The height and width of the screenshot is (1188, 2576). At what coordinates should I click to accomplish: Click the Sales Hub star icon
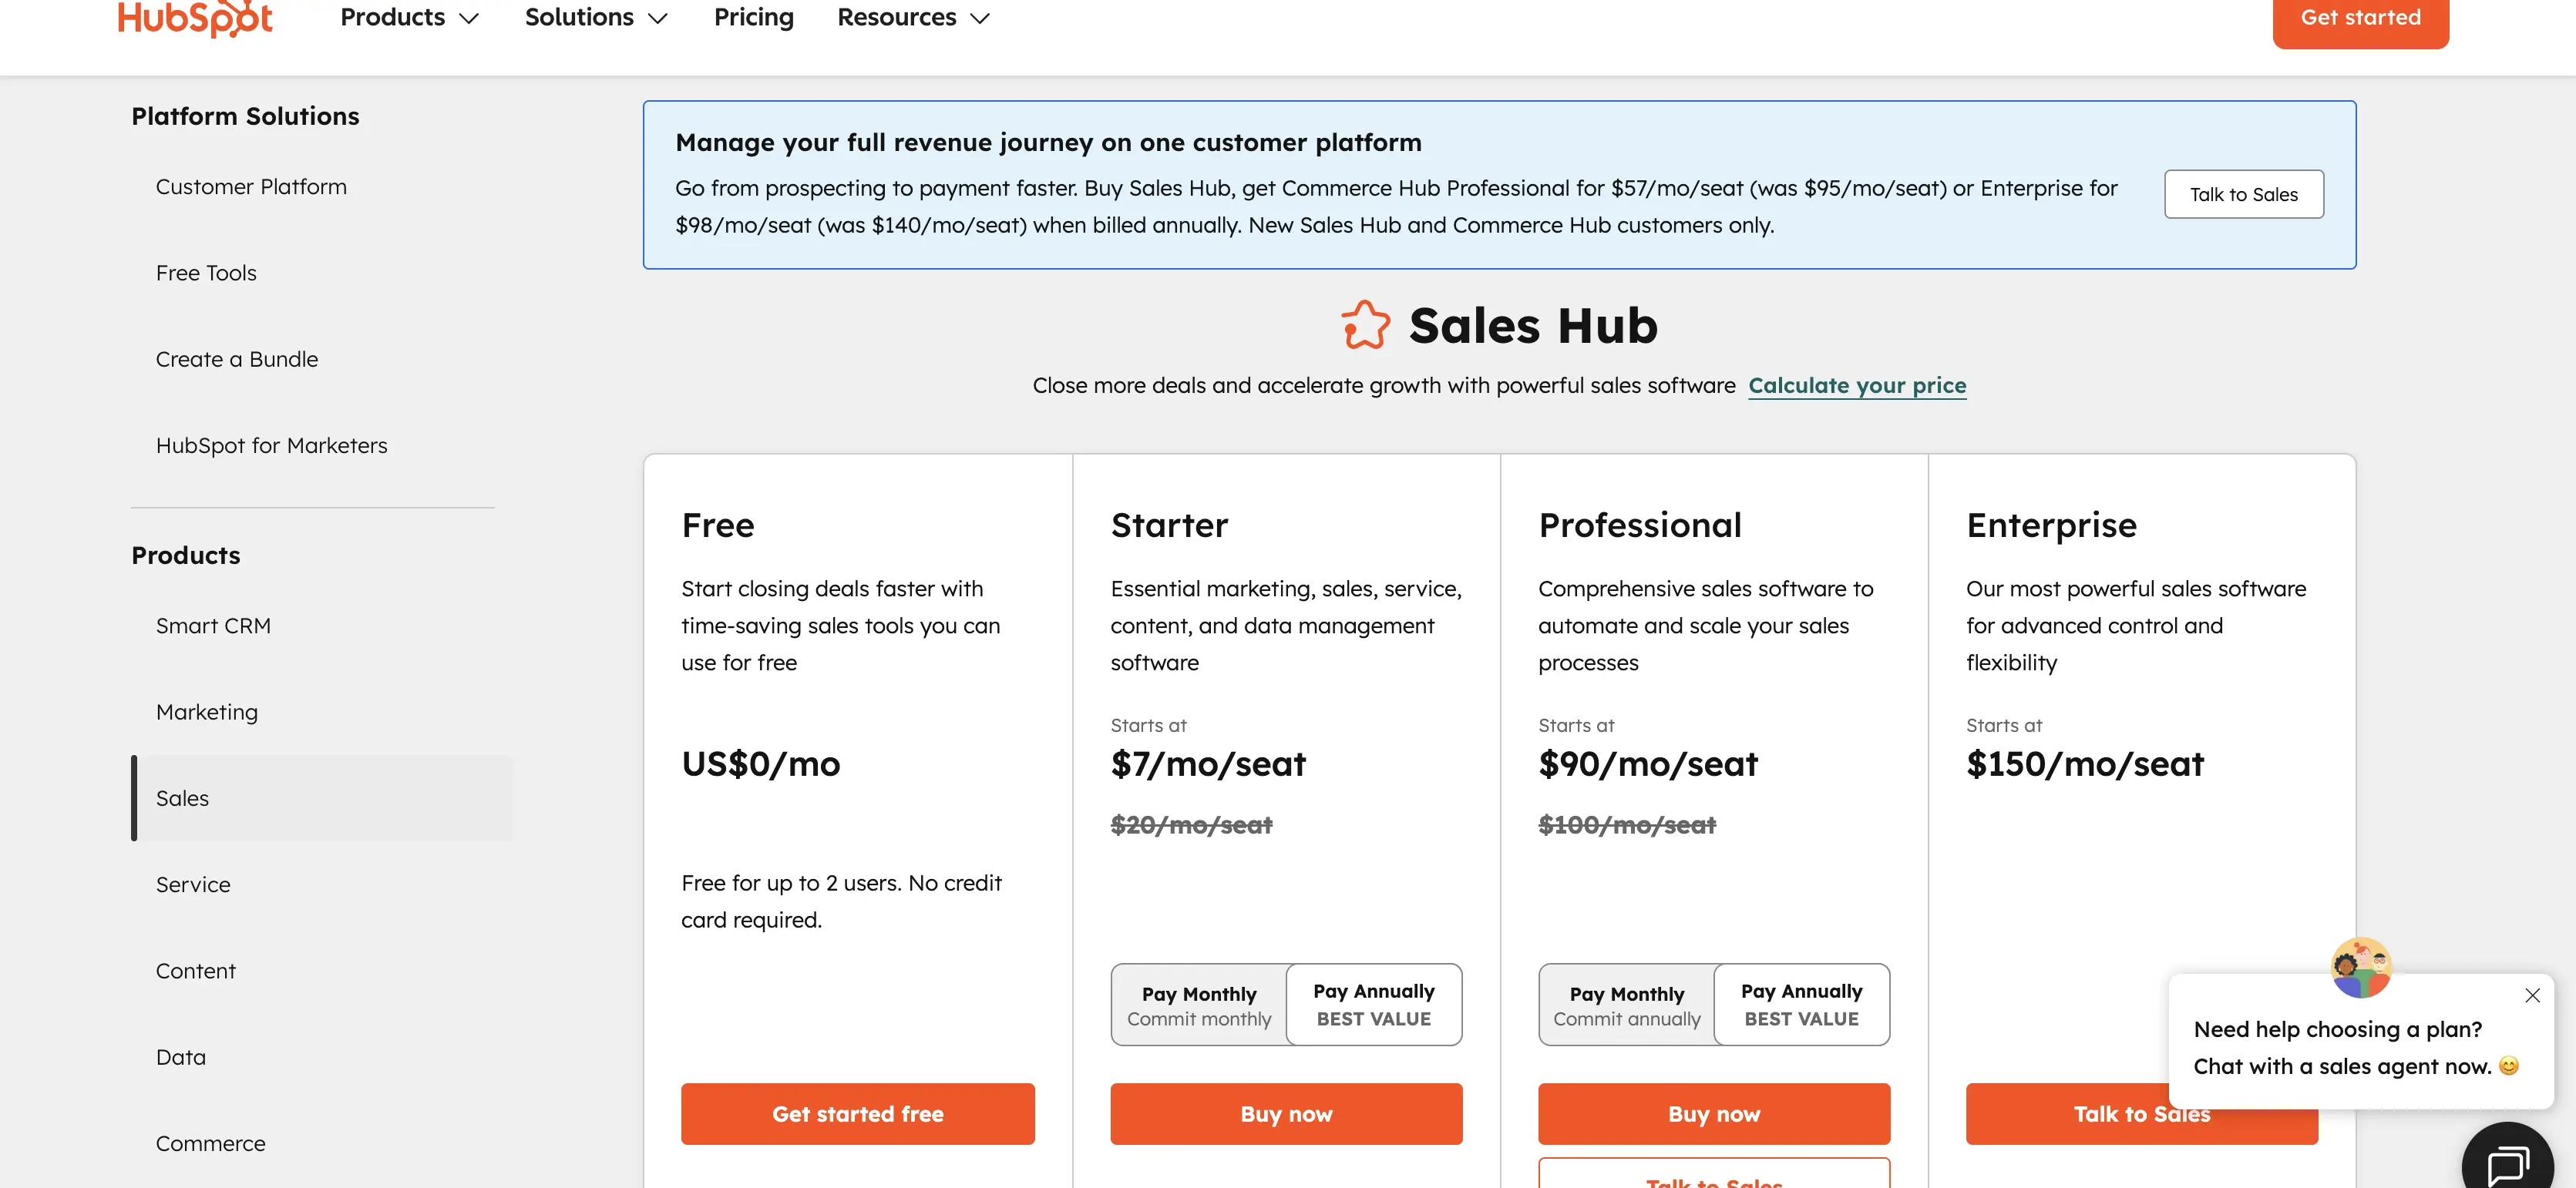click(1365, 326)
